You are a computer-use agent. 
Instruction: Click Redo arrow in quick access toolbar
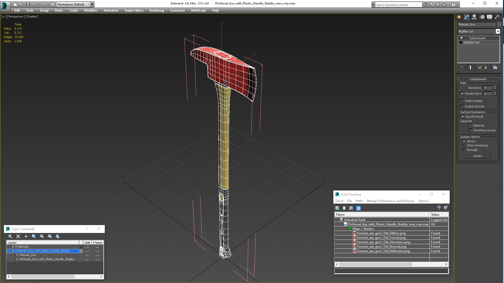[x=43, y=4]
